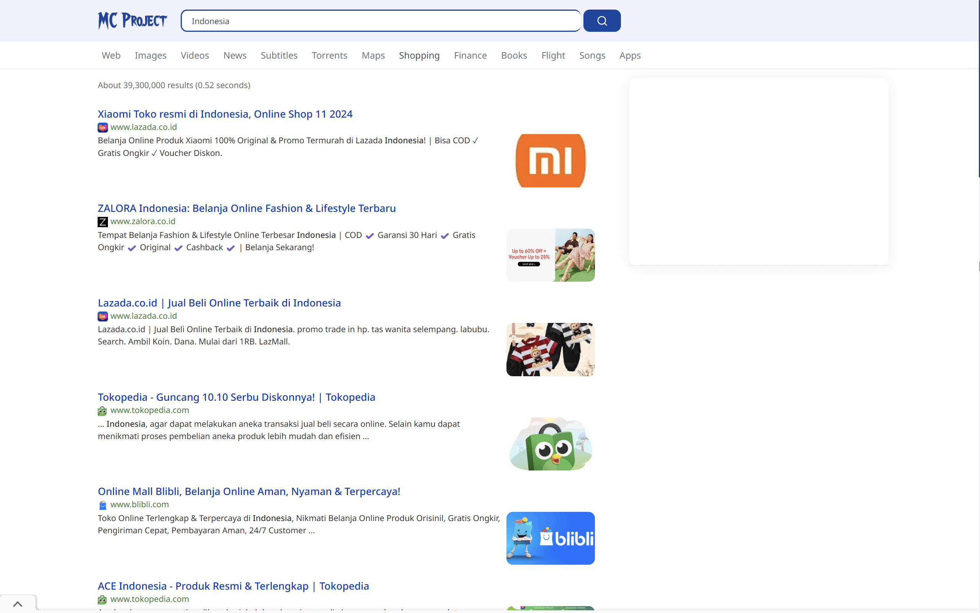Switch to the Images tab

150,55
